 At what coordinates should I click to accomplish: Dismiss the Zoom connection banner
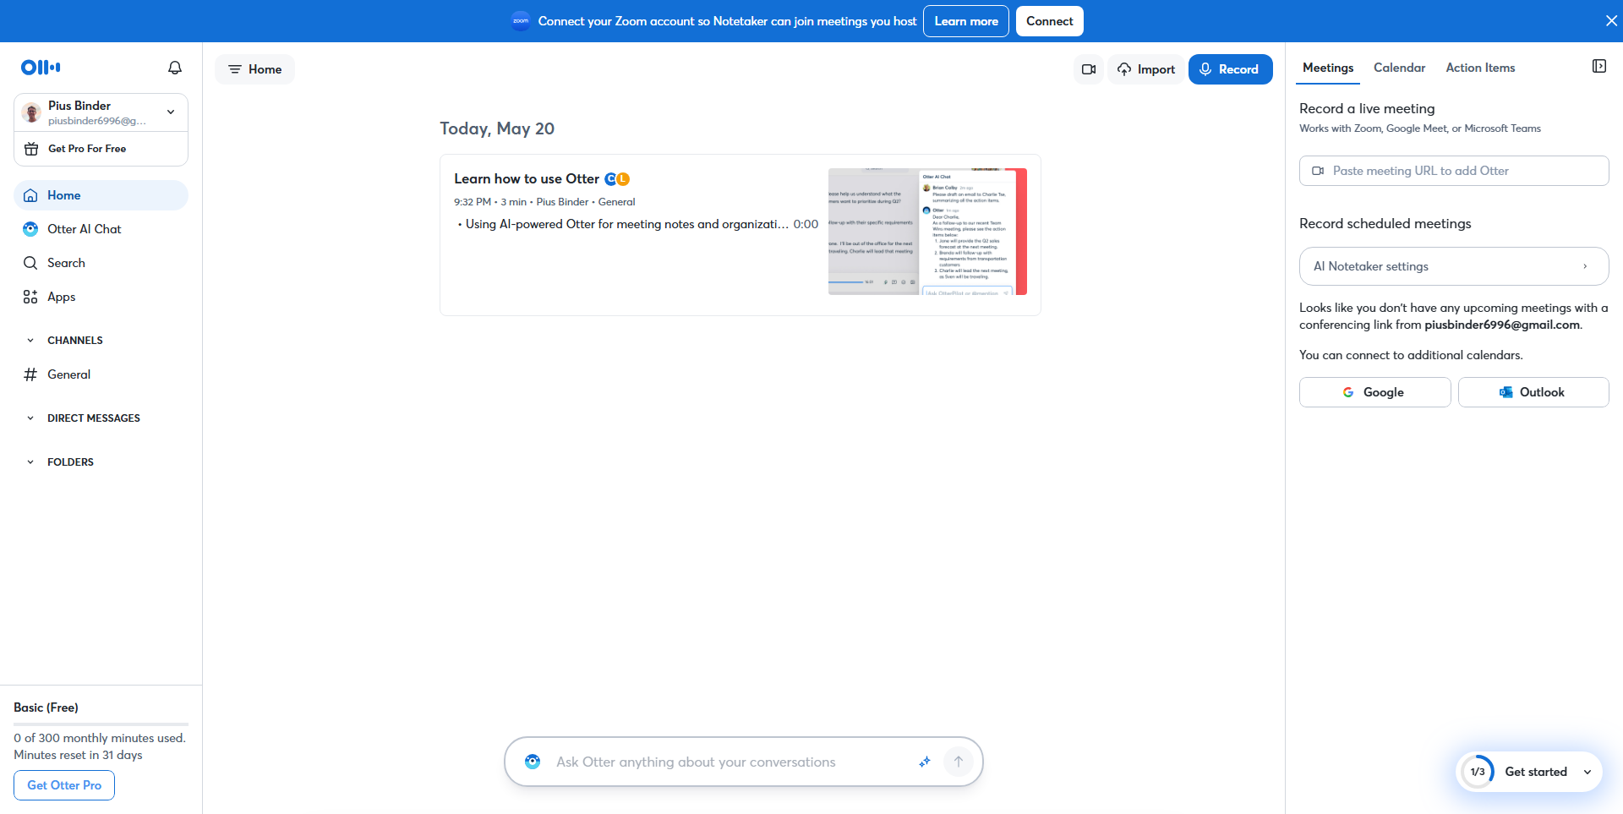click(1611, 21)
